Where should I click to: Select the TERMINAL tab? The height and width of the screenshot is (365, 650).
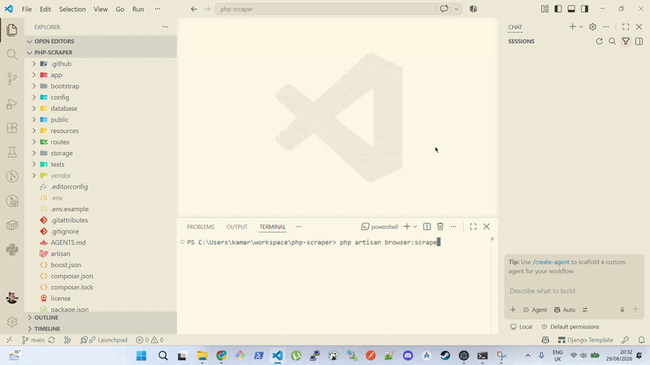[272, 227]
